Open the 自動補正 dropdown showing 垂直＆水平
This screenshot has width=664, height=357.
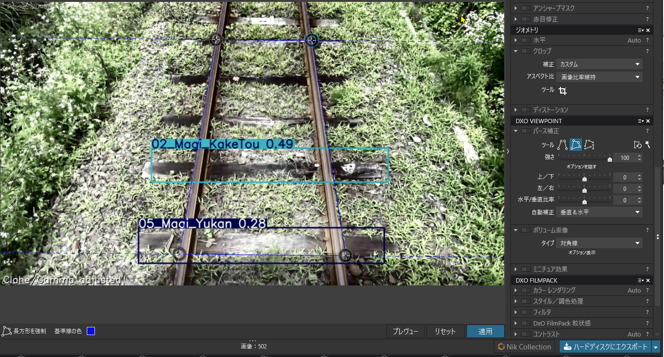point(599,211)
